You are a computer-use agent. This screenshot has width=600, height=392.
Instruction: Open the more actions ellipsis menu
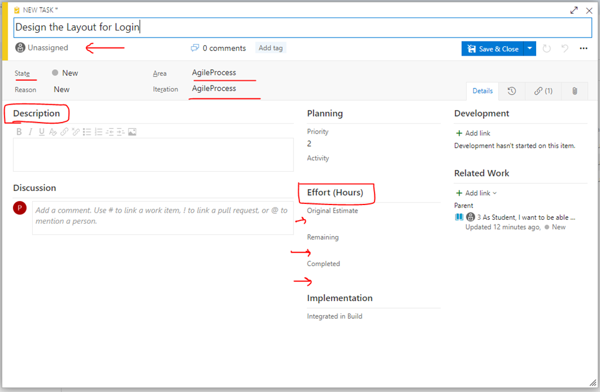(x=584, y=49)
